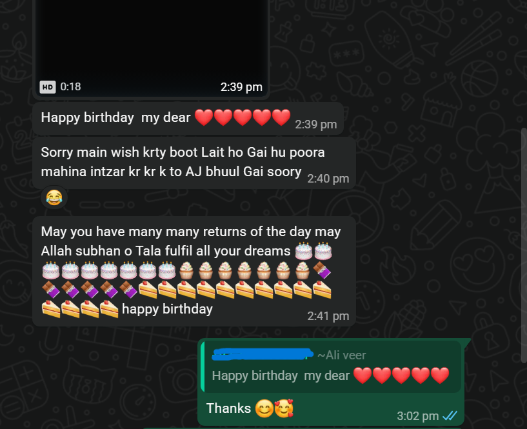Select the ~Ali veer name in quote

point(341,355)
